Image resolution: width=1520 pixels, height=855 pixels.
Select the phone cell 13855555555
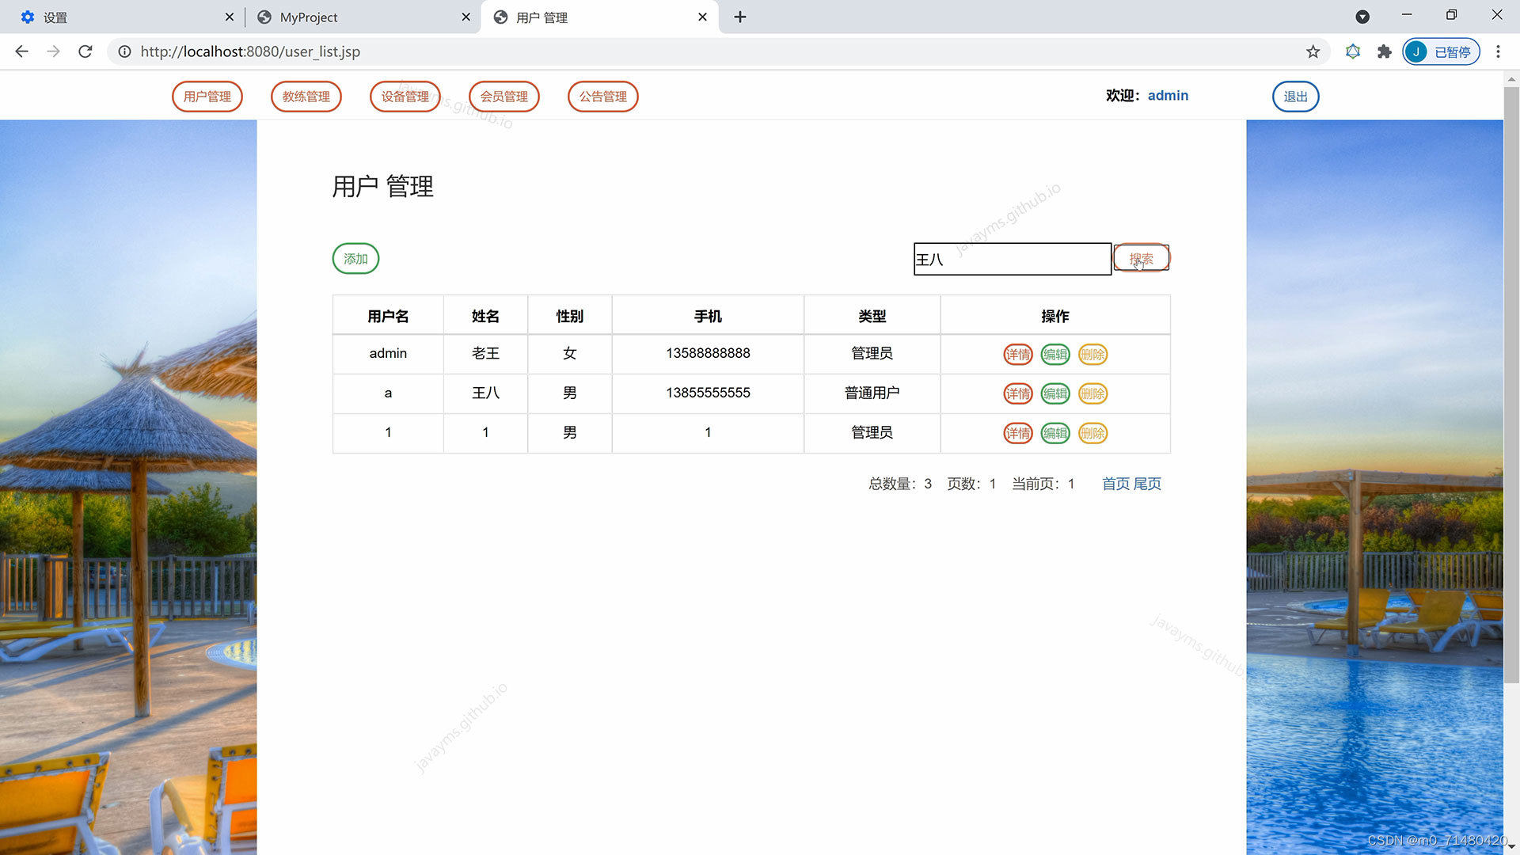pyautogui.click(x=708, y=393)
